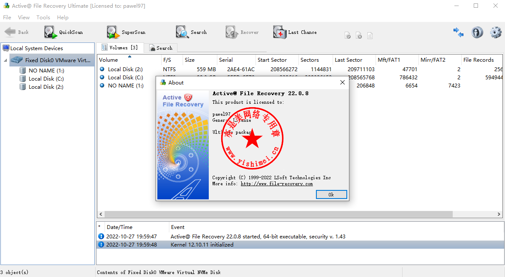Click the Contents of Fixed Disk0 status text
Viewport: 505px width, 277px height.
(159, 272)
